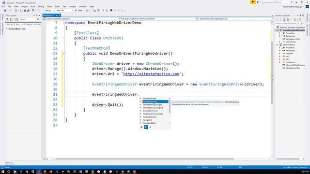The width and height of the screenshot is (310, 174).
Task: Toggle the IntelliSense events filter button
Action: click(146, 127)
